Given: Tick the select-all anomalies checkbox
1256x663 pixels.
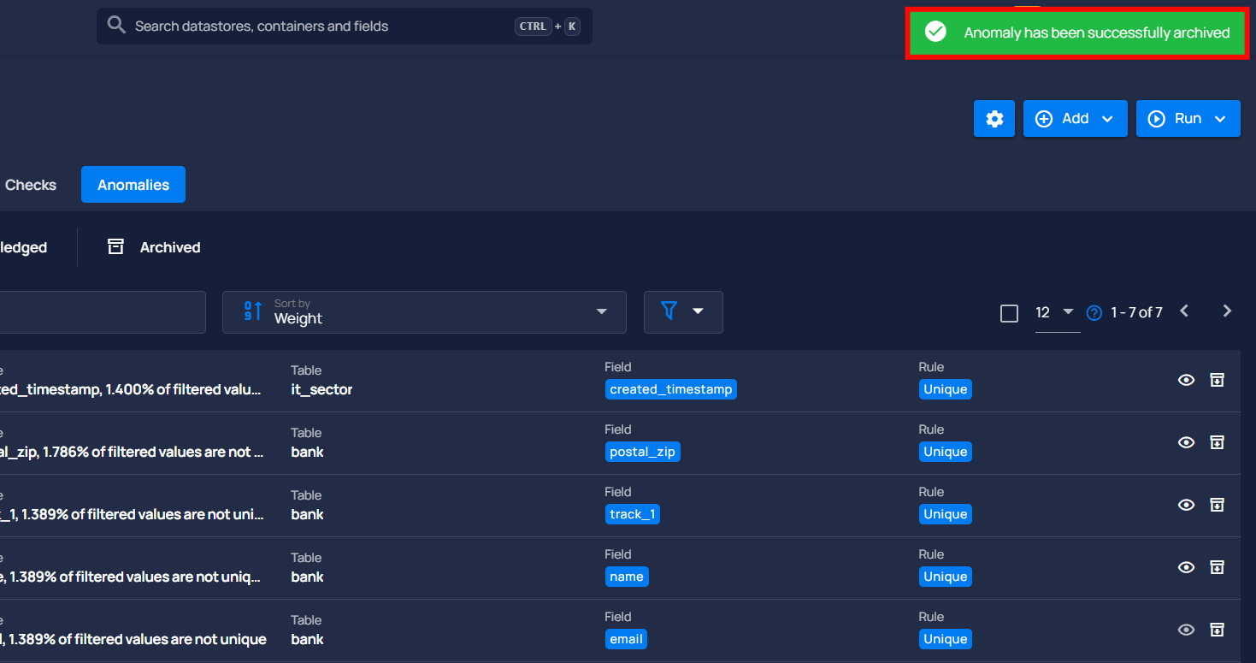Looking at the screenshot, I should tap(1009, 313).
